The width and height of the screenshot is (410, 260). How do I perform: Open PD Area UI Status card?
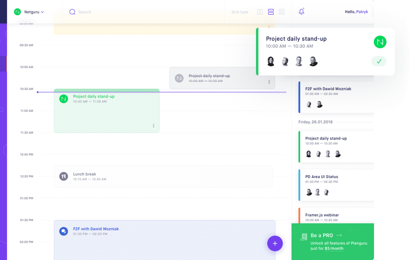[336, 185]
